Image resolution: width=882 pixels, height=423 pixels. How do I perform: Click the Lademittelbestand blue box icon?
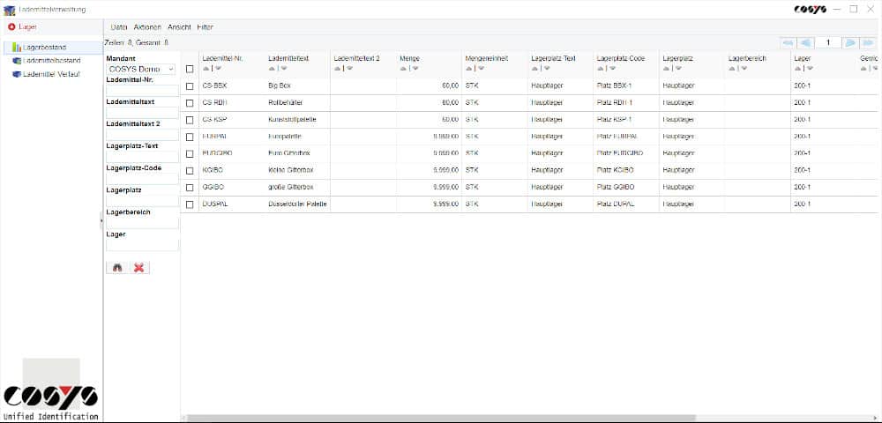(17, 61)
